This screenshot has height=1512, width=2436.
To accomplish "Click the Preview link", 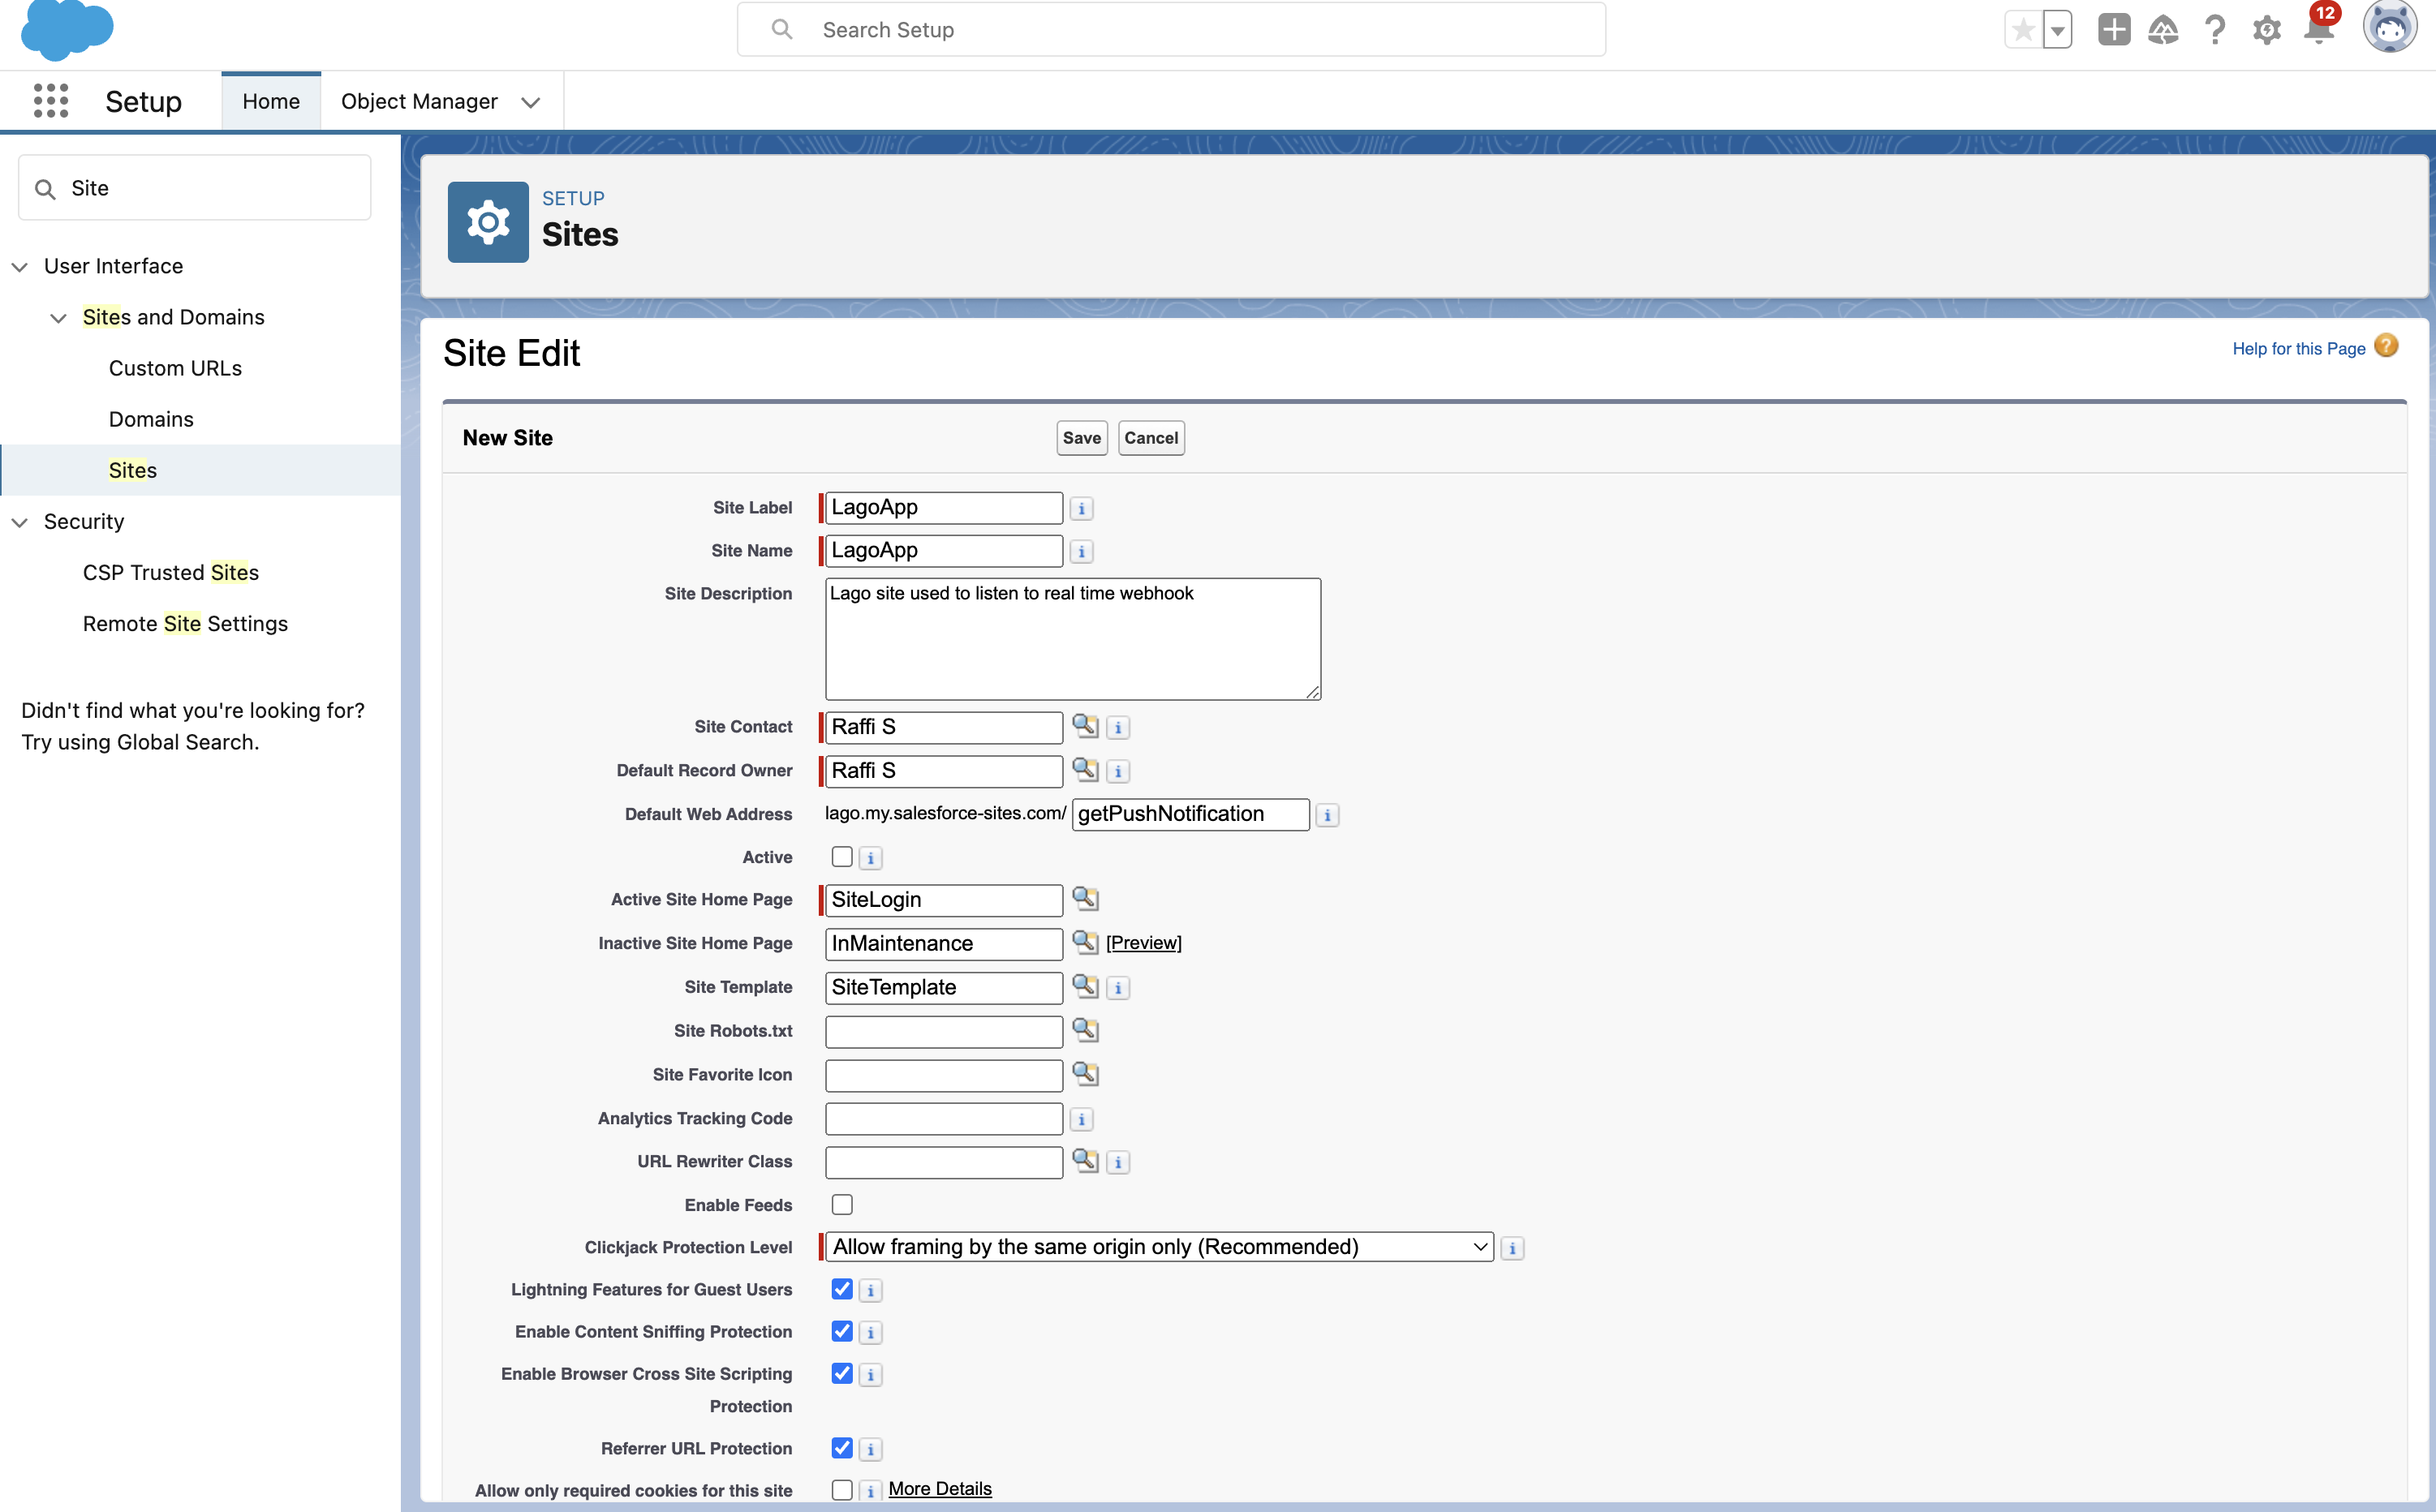I will pos(1143,943).
